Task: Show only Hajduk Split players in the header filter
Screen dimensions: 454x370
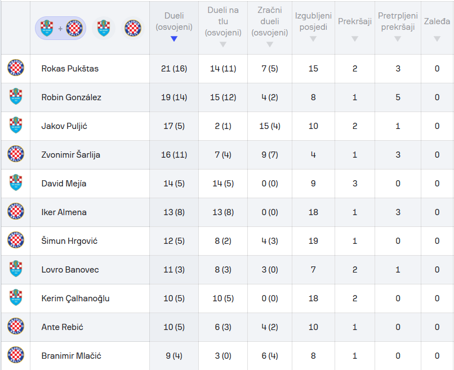Action: tap(133, 28)
